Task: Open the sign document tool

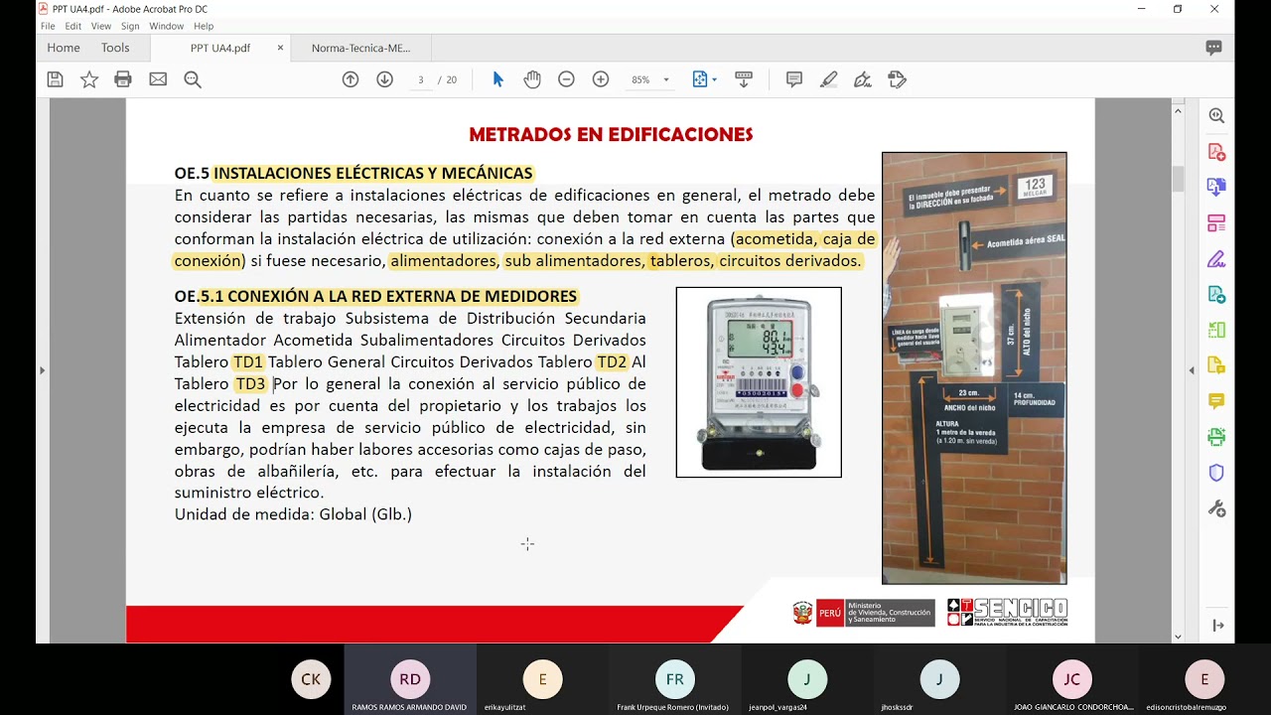Action: click(863, 79)
